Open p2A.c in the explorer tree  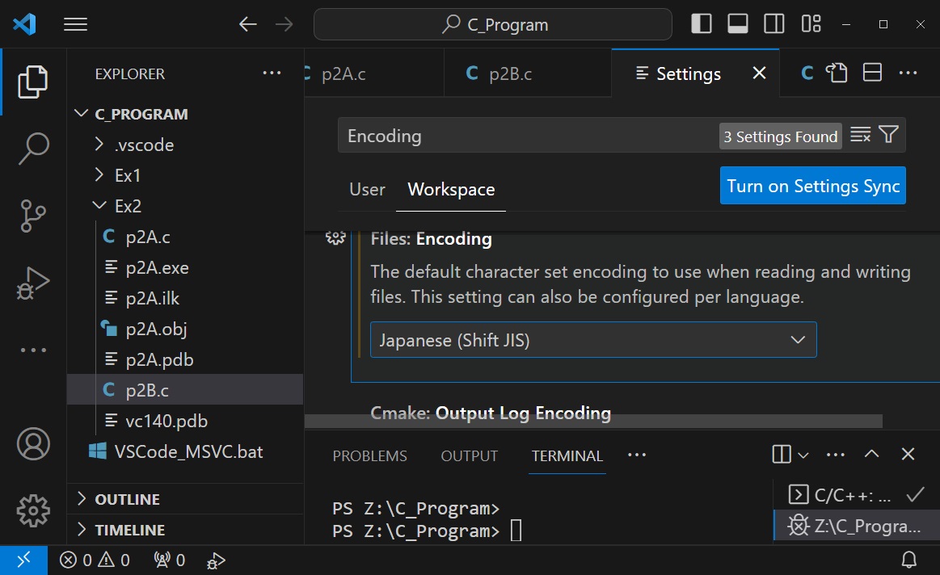pos(184,237)
